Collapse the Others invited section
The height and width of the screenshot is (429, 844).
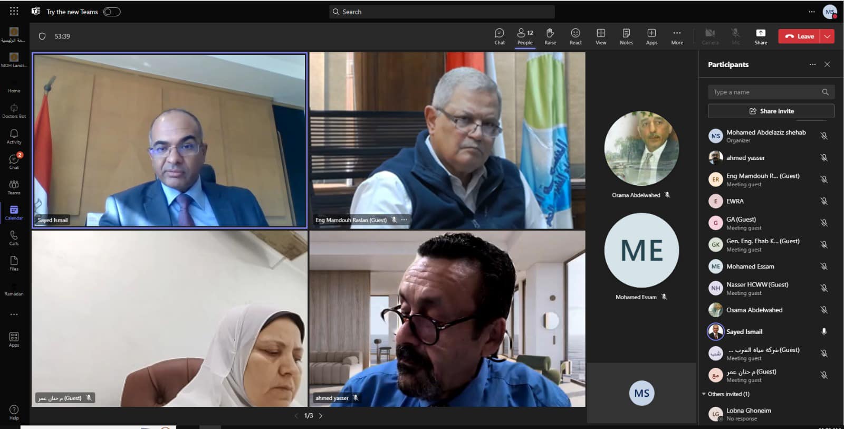704,394
